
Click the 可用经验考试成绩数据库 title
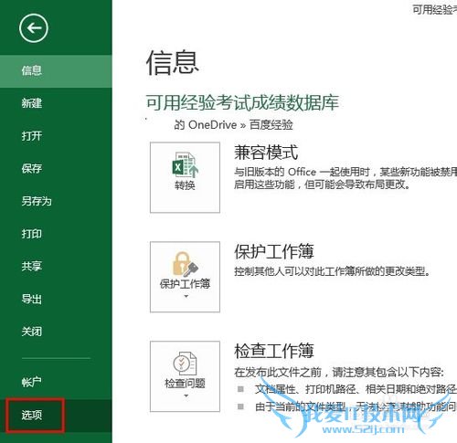point(242,102)
